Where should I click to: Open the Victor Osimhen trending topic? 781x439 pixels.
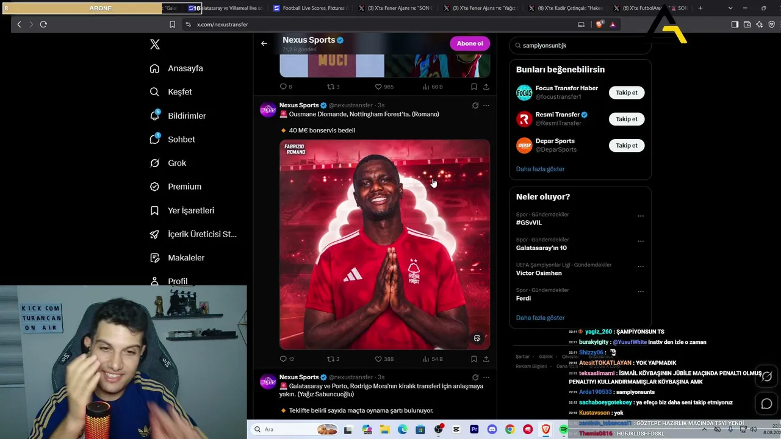pos(539,273)
